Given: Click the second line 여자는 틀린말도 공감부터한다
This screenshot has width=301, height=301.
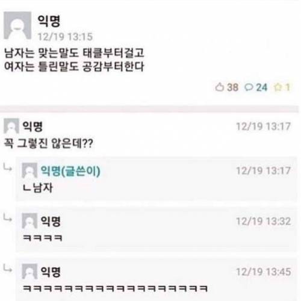Looking at the screenshot, I should (x=74, y=66).
